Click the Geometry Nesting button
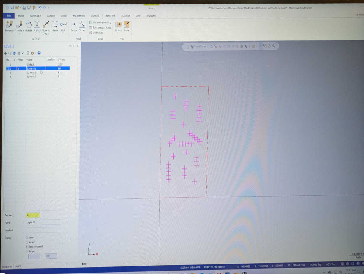364x274 pixels. click(x=101, y=22)
